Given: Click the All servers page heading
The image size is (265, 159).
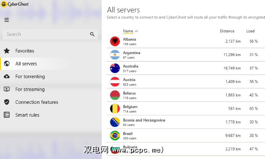Looking at the screenshot, I should pyautogui.click(x=123, y=10).
